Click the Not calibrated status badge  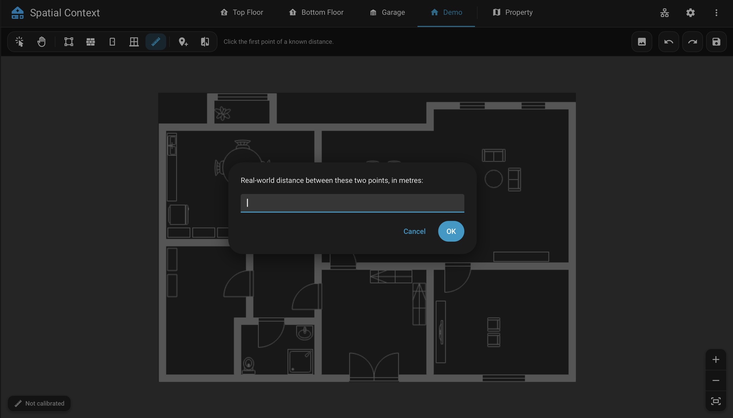coord(39,403)
